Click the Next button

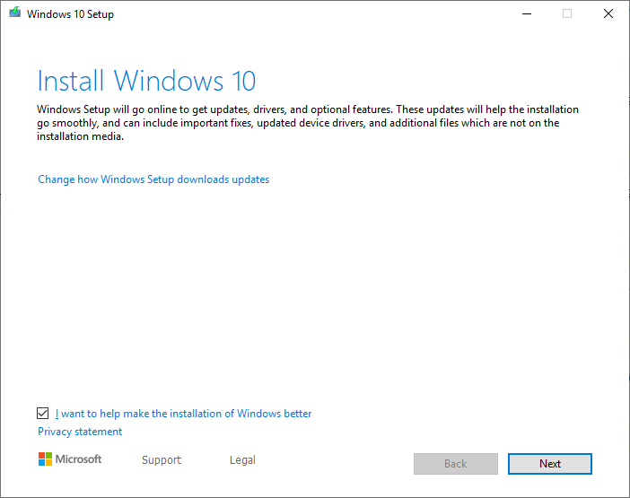[x=549, y=464]
